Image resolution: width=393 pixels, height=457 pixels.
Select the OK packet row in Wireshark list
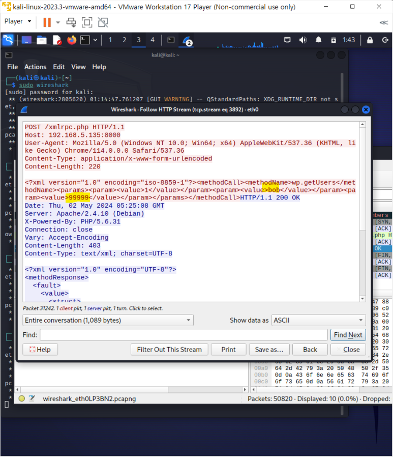pos(382,248)
